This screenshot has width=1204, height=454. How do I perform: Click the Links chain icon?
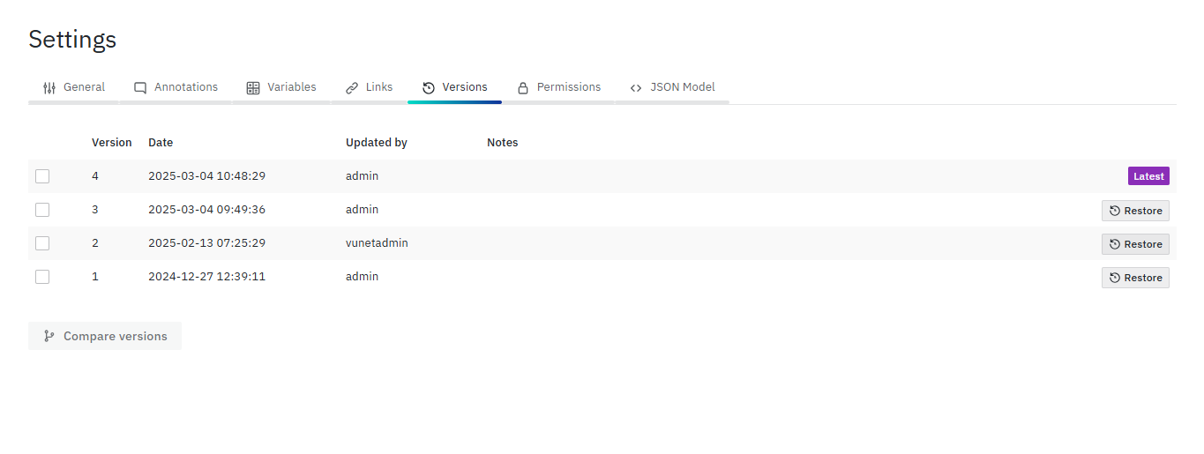point(352,88)
